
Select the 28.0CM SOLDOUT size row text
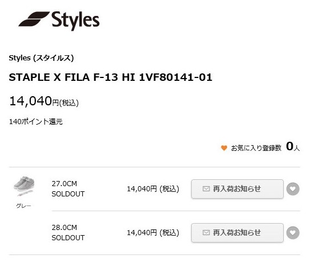click(x=68, y=232)
